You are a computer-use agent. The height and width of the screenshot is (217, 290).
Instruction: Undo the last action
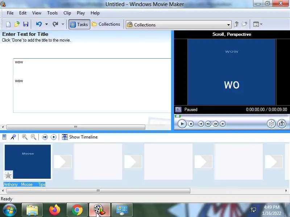click(39, 24)
